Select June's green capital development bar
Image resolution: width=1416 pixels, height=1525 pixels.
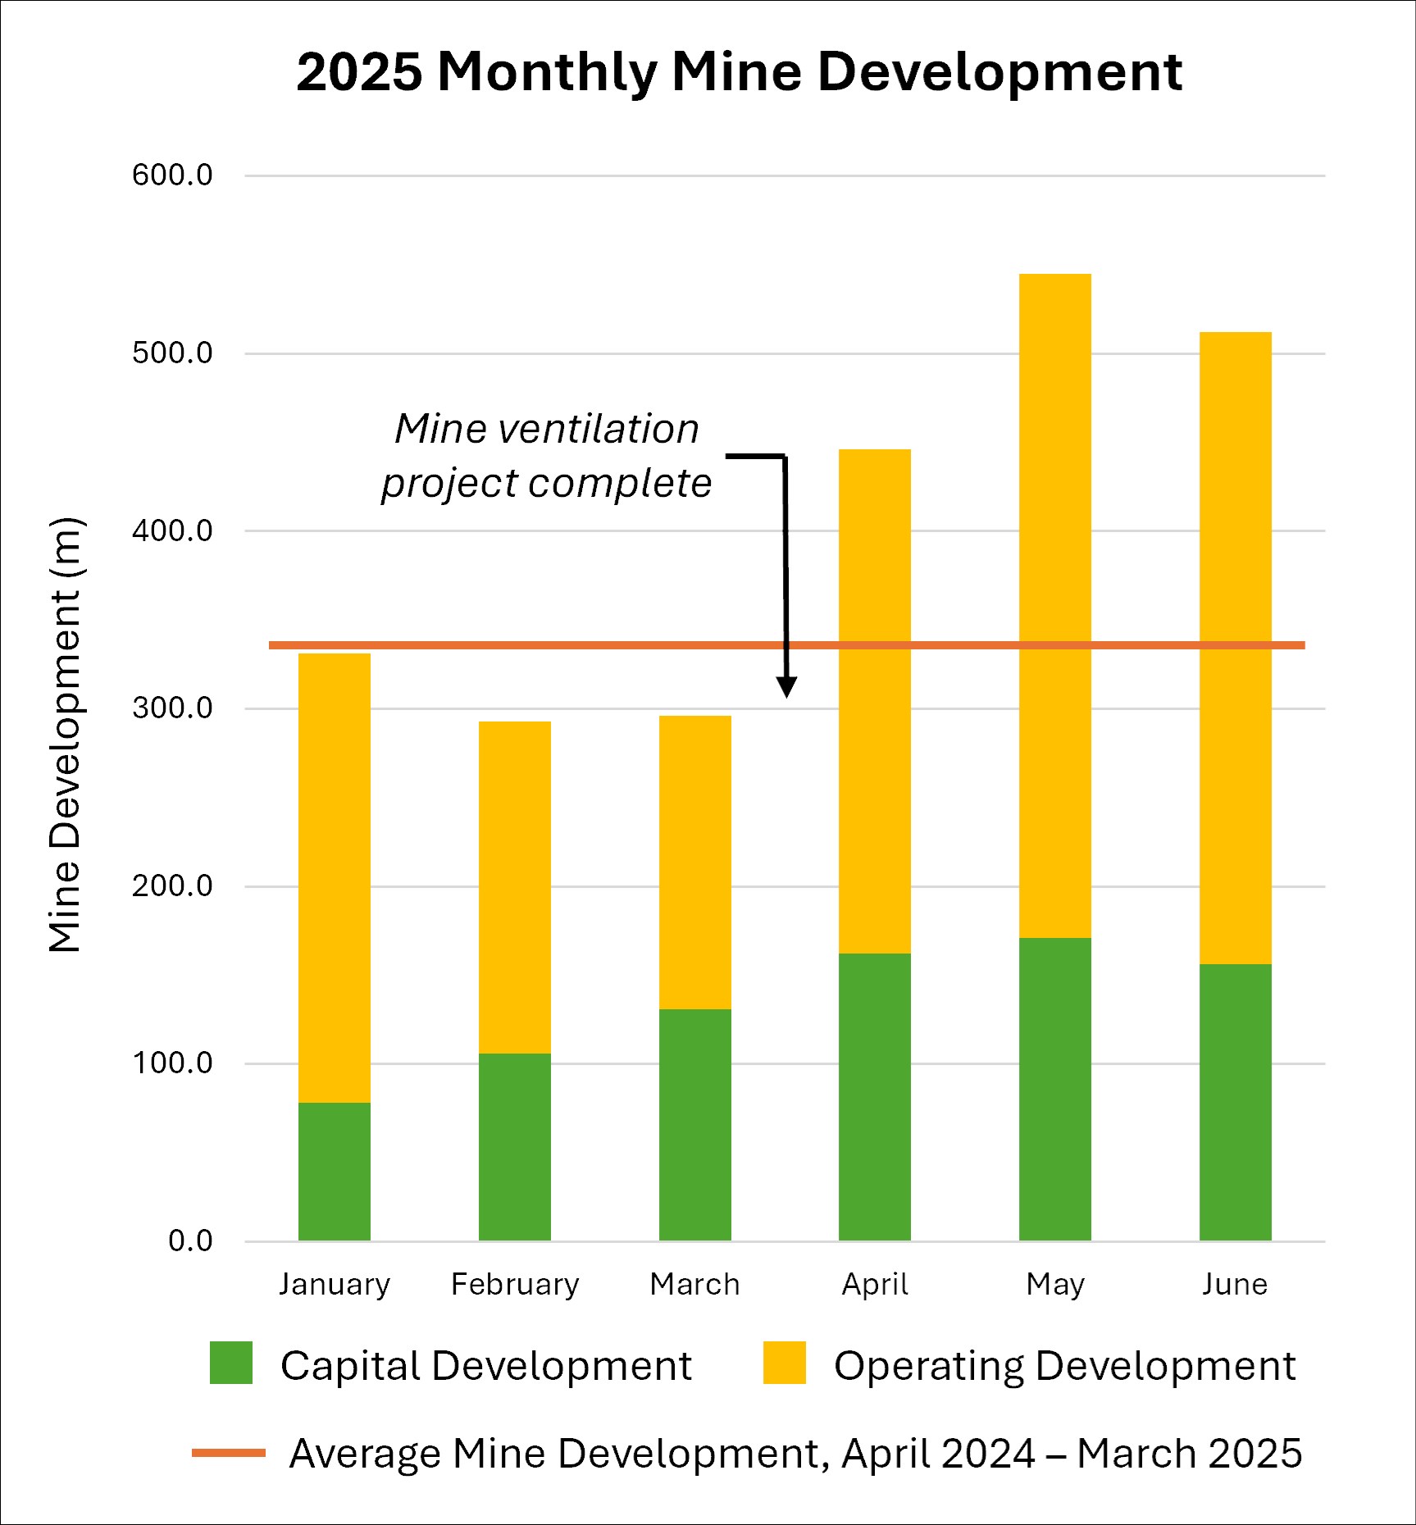tap(1236, 1102)
